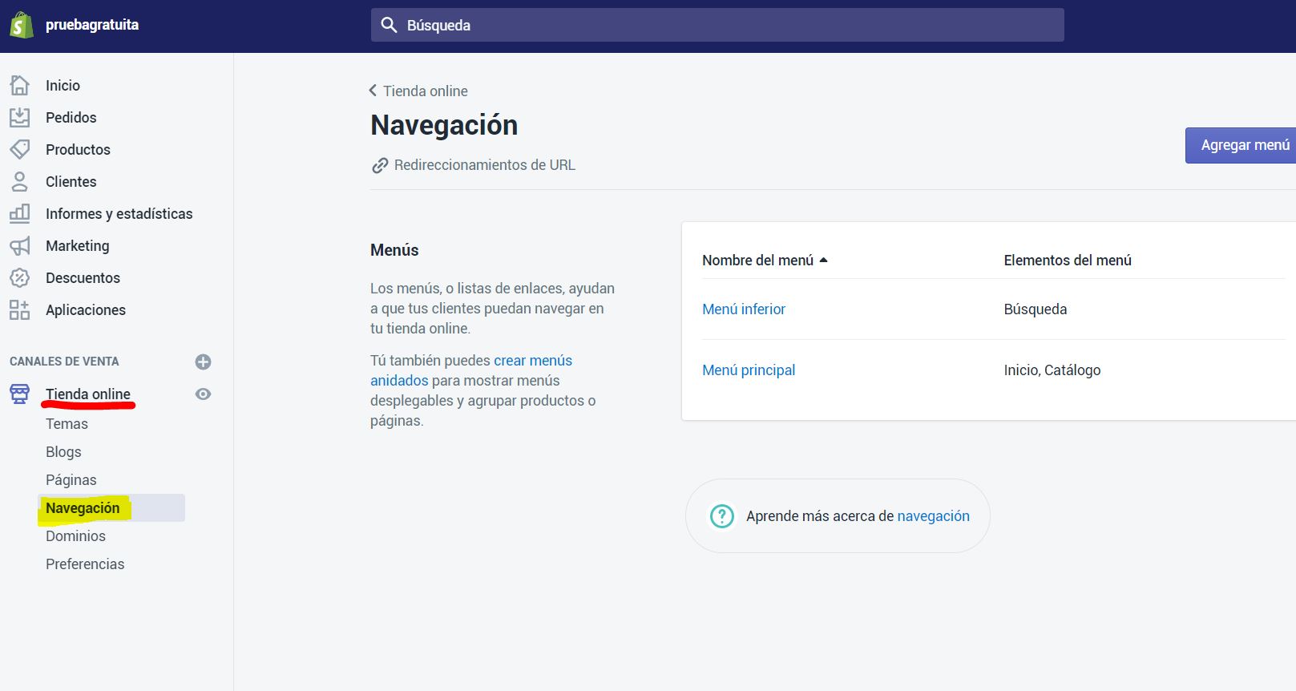The height and width of the screenshot is (691, 1296).
Task: Click the Pedidos inbox icon
Action: pyautogui.click(x=20, y=117)
